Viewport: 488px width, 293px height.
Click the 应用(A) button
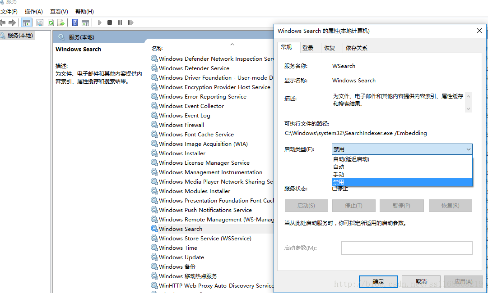pos(464,281)
